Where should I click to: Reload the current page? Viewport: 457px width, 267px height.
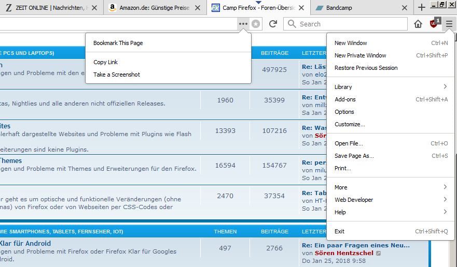273,24
